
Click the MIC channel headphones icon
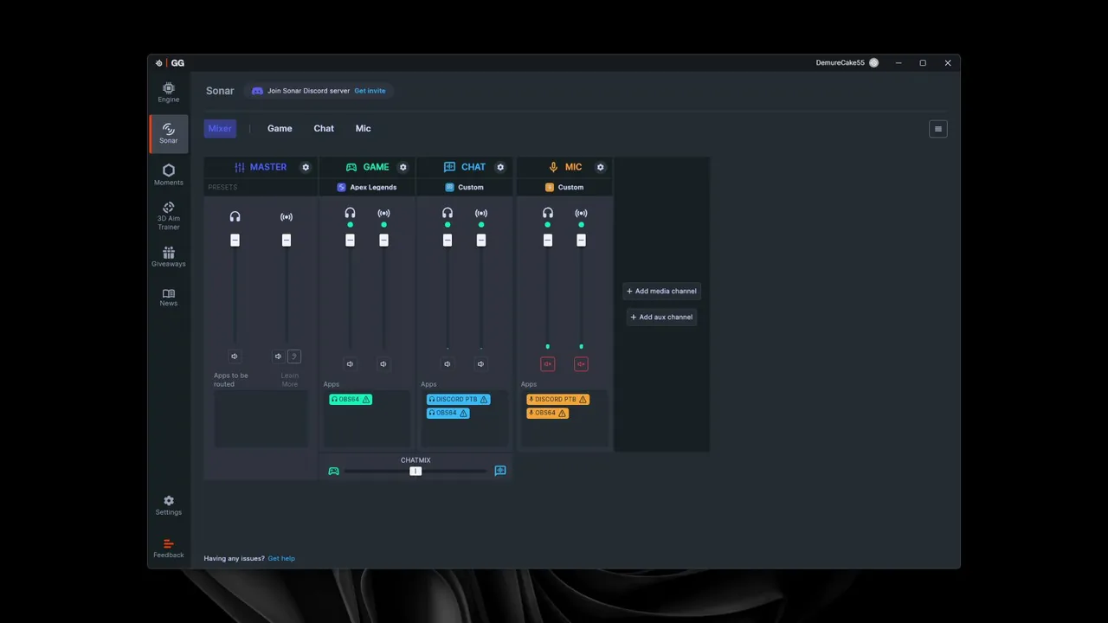click(548, 213)
